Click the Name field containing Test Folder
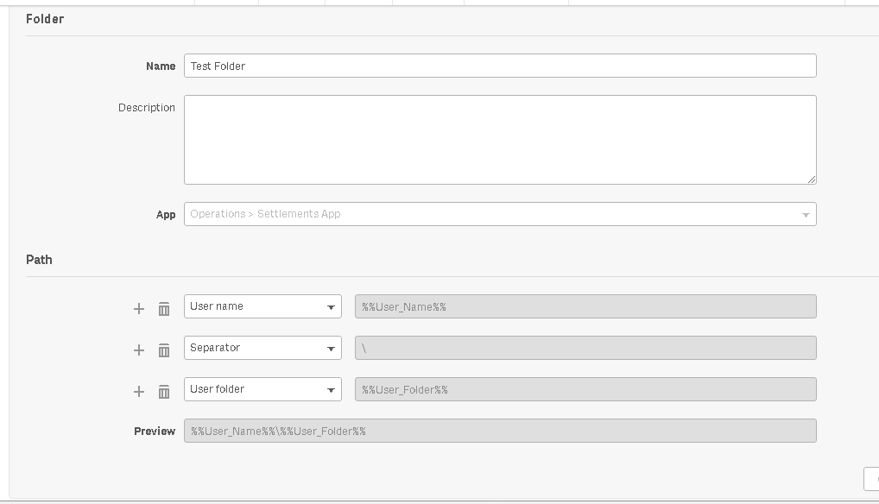Image resolution: width=879 pixels, height=504 pixels. pyautogui.click(x=500, y=66)
